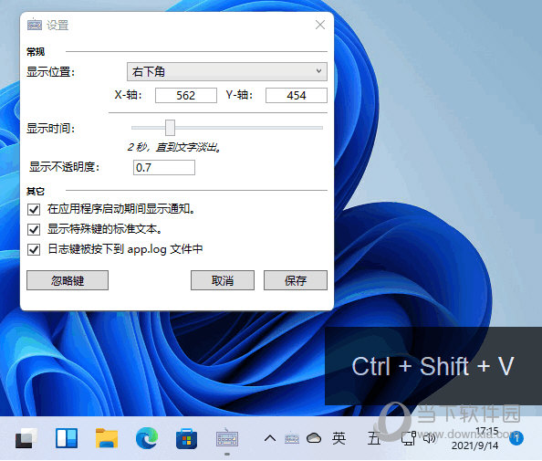Save settings with 保存 button
Viewport: 542px width, 461px height.
point(296,280)
